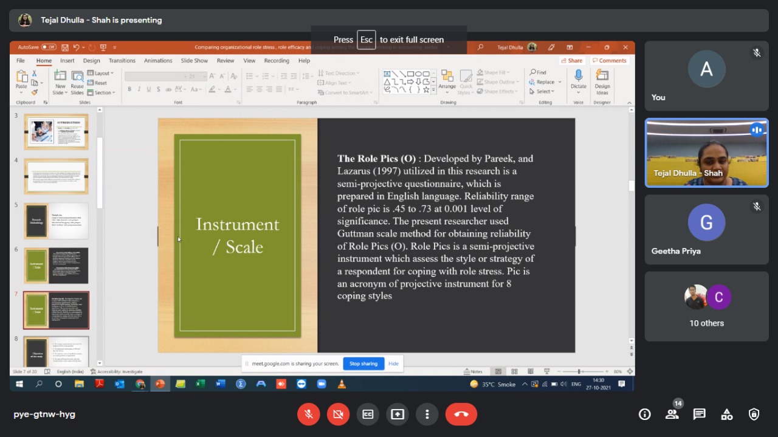Open the File menu
The width and height of the screenshot is (778, 437).
(21, 61)
